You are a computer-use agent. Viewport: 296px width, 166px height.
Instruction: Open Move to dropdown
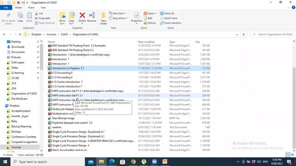coord(62,18)
